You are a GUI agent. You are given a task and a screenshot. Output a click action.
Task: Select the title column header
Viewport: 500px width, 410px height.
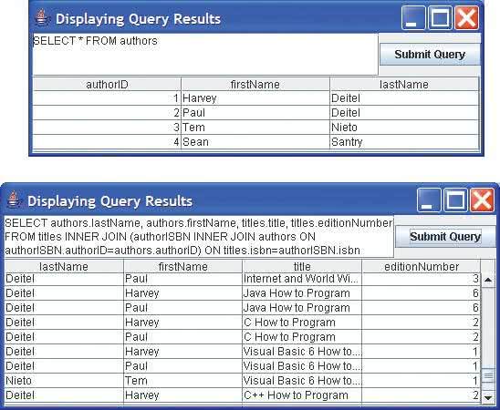pos(302,266)
